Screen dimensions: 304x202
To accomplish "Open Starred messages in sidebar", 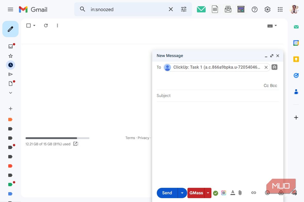I will 11,56.
